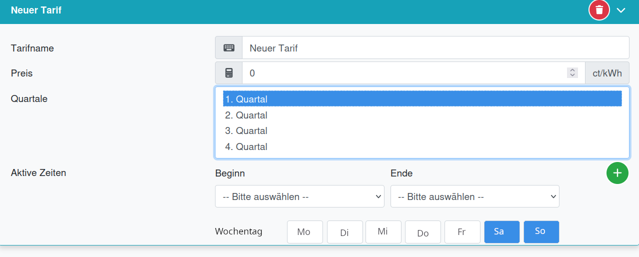639x257 pixels.
Task: Click the keyboard icon beside Tarifname
Action: (228, 48)
